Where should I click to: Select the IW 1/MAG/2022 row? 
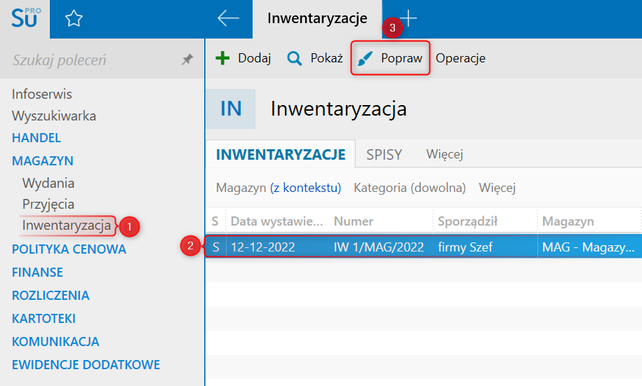pos(379,247)
